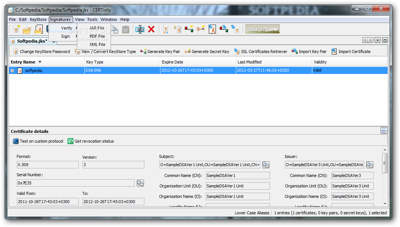The image size is (400, 227).
Task: Open the Tools menu
Action: tap(92, 19)
